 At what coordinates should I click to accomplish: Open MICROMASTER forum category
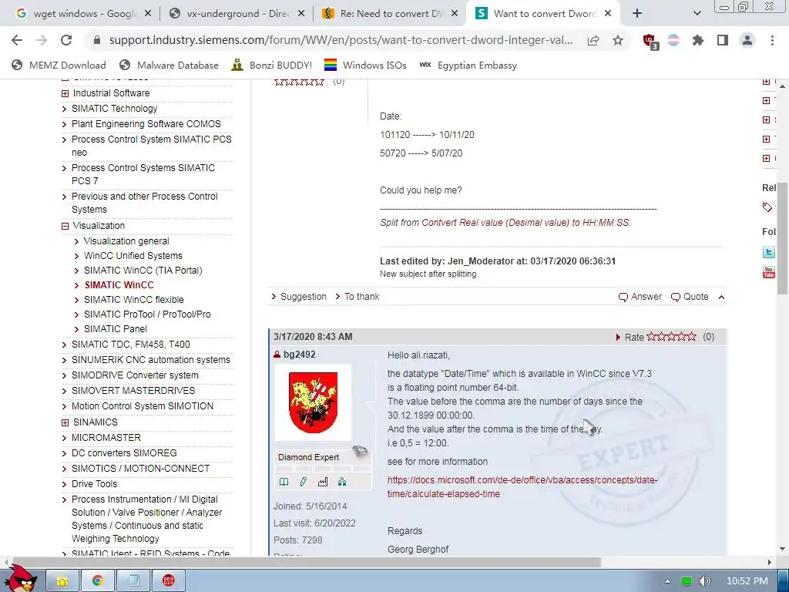[x=106, y=438]
